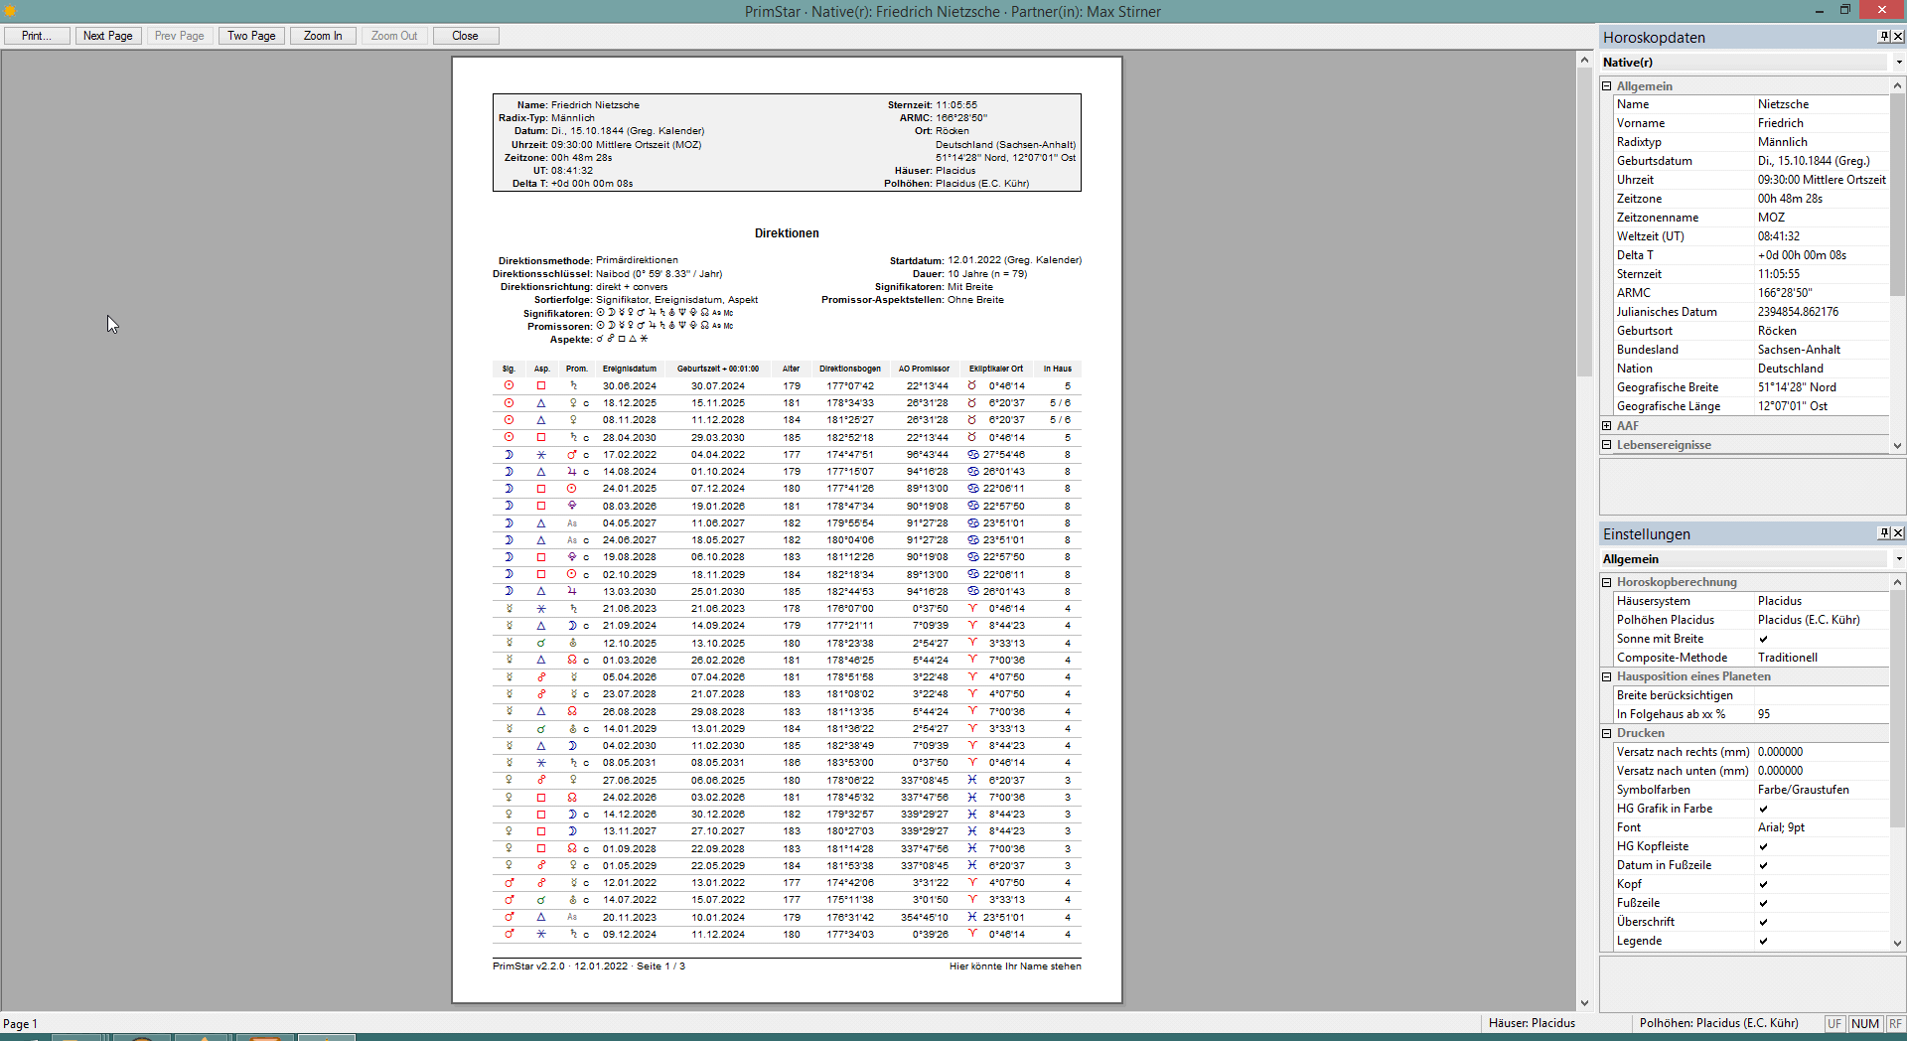Click the preview scrollbar down arrow
This screenshot has width=1907, height=1041.
click(1584, 1003)
